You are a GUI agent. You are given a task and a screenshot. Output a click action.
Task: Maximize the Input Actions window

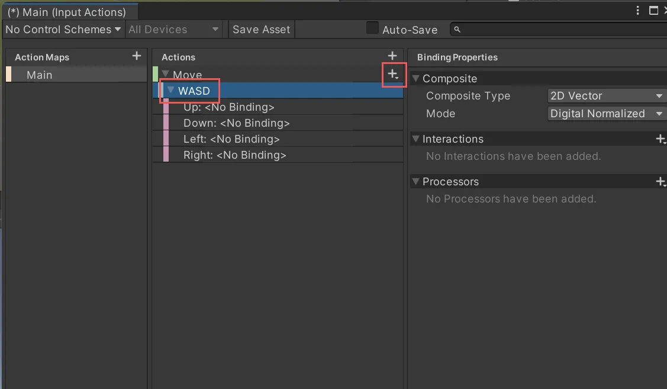point(653,11)
